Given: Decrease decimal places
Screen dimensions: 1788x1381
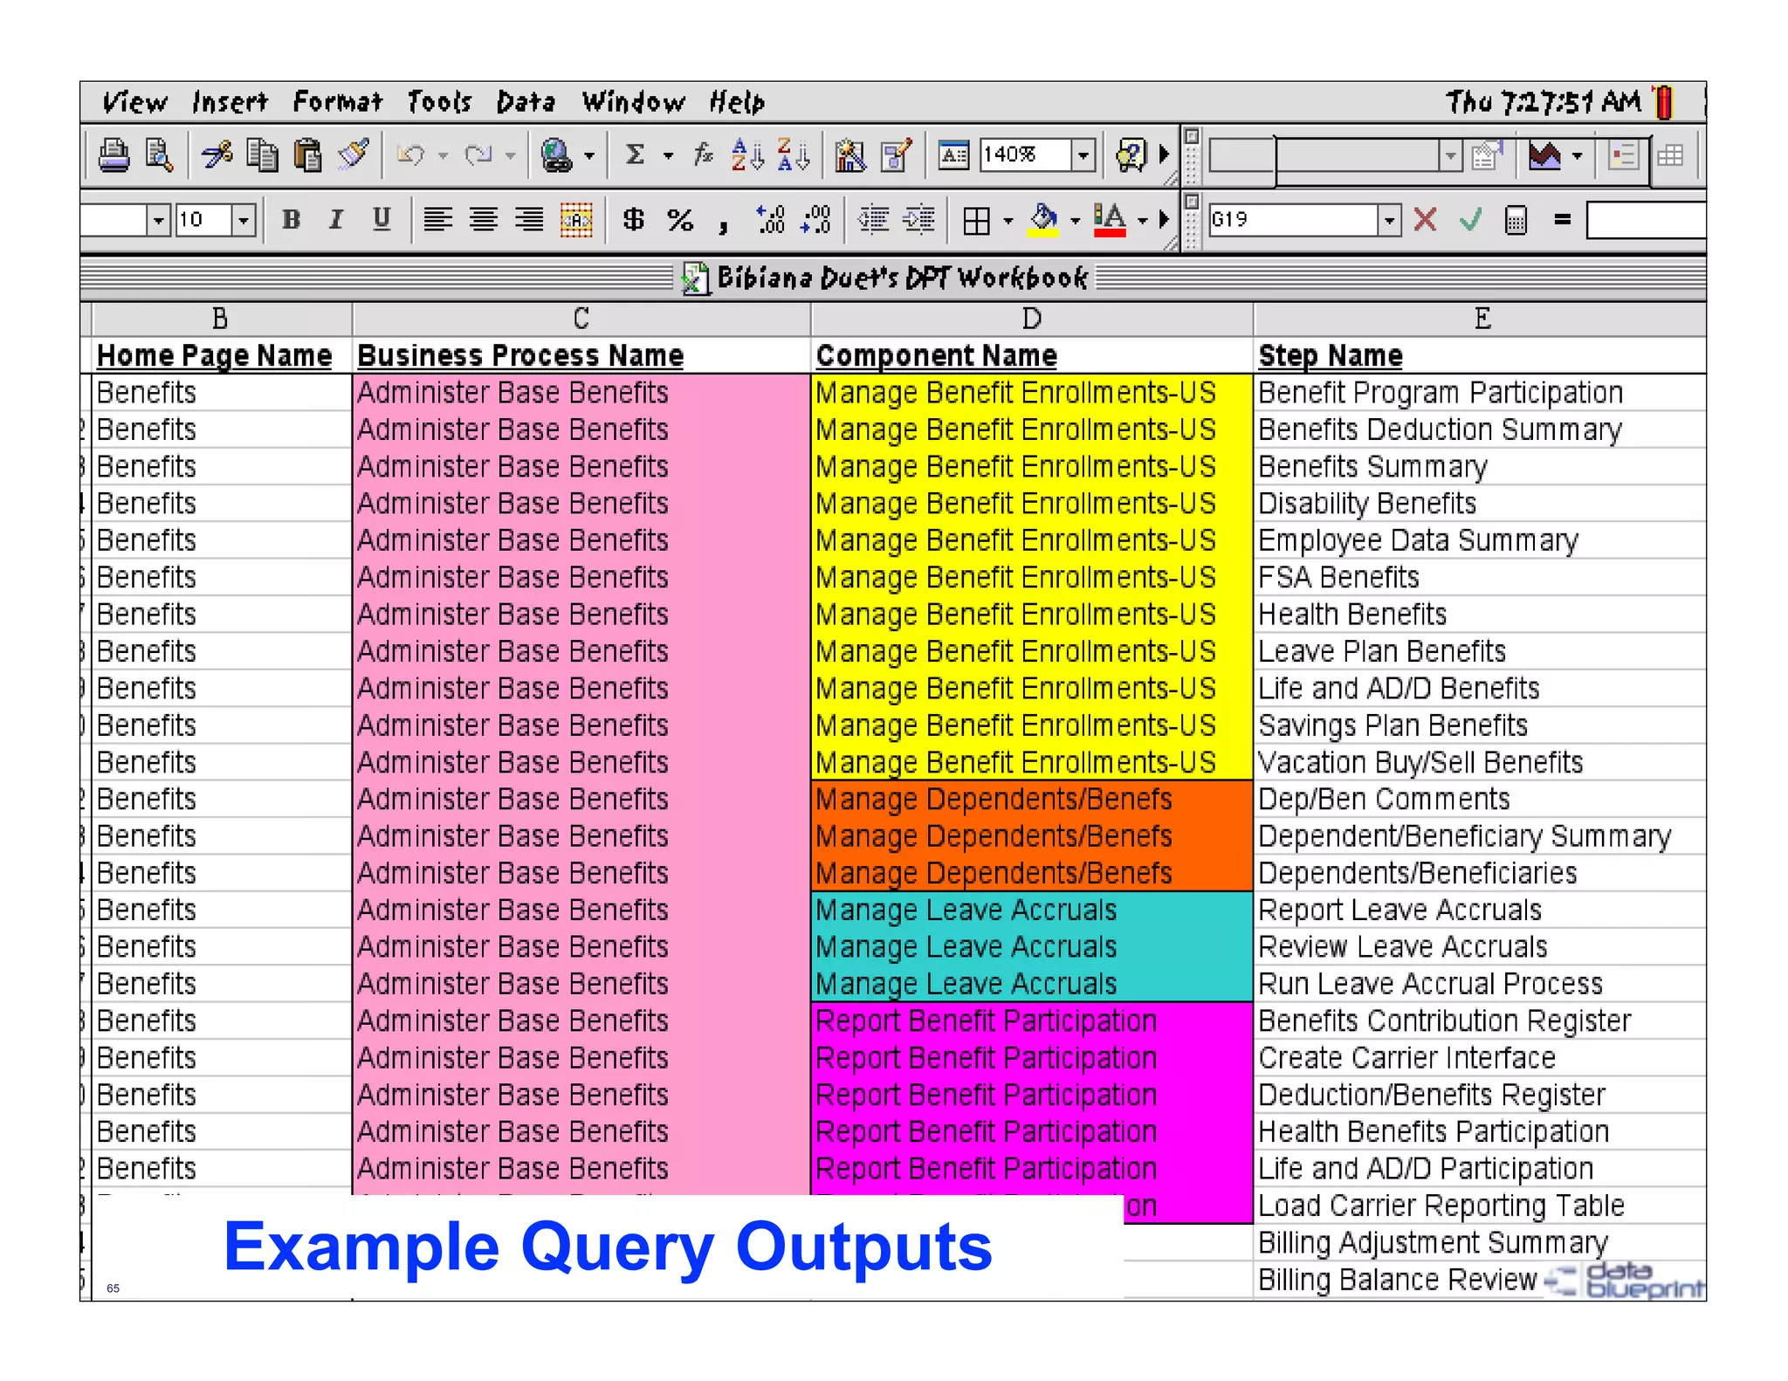Looking at the screenshot, I should click(x=816, y=219).
